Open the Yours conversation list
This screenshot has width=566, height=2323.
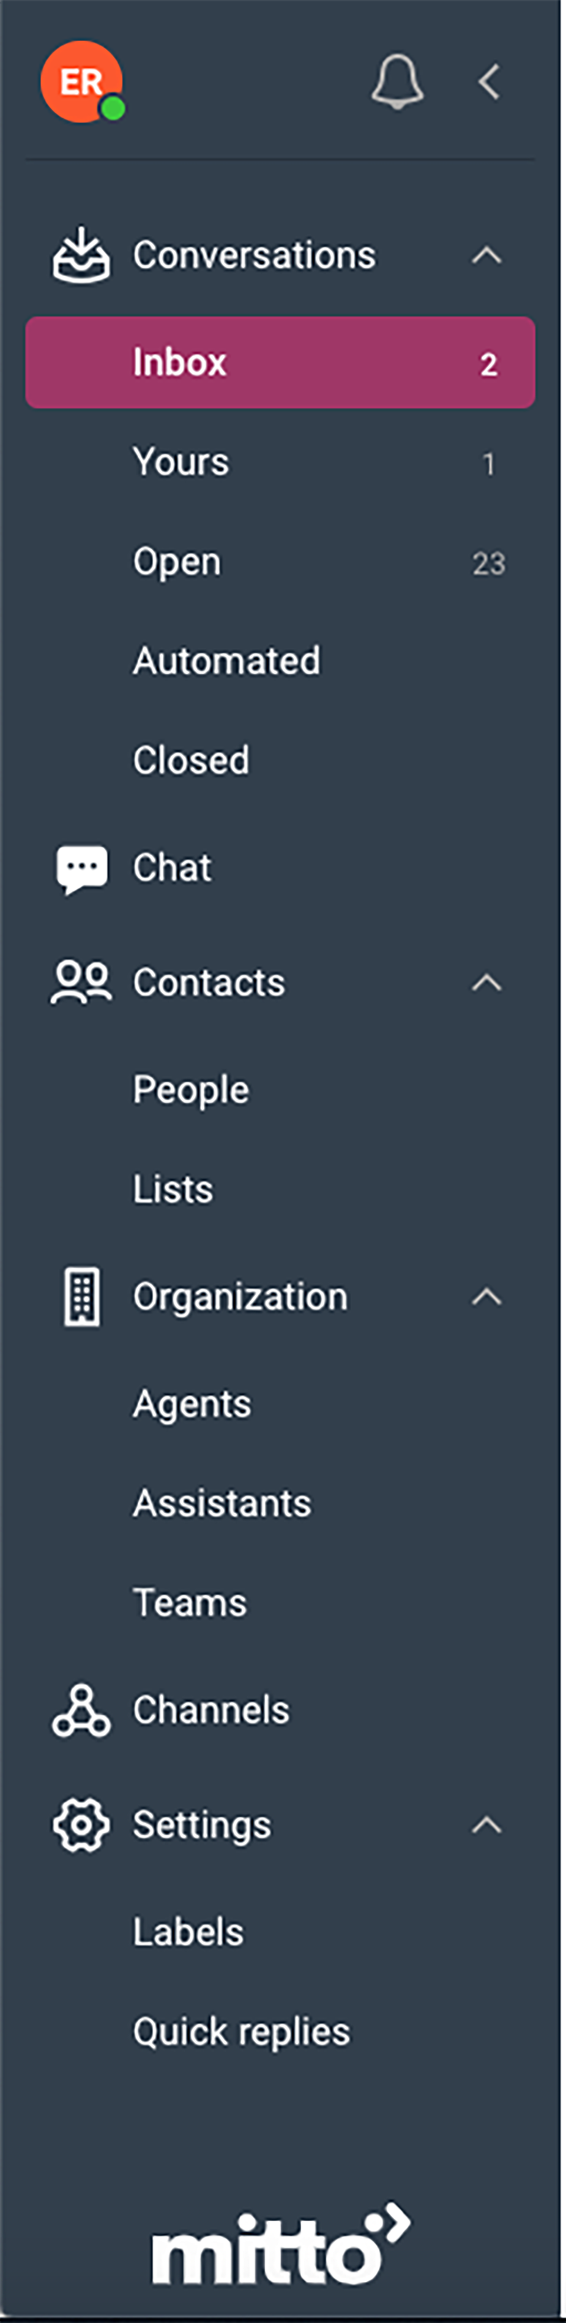point(181,462)
